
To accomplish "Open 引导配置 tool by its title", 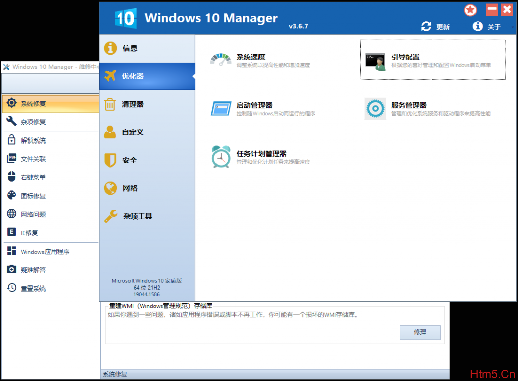I will (x=405, y=57).
